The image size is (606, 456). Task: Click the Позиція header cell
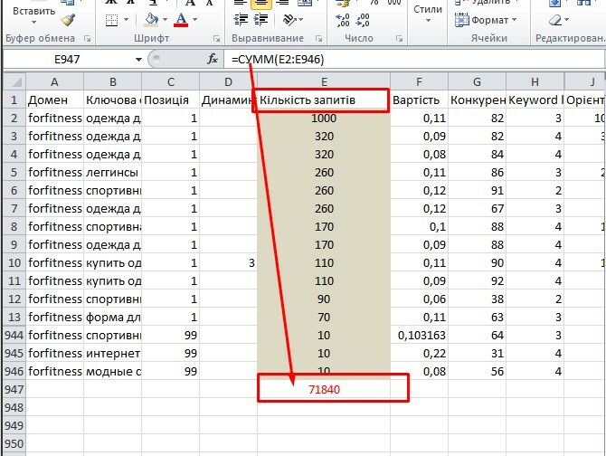[x=170, y=100]
